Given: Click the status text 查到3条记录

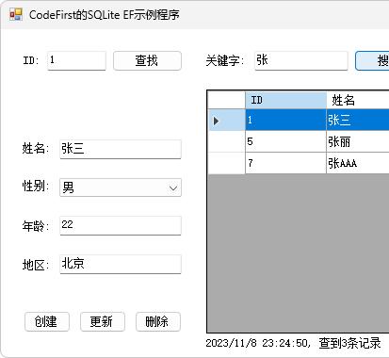Looking at the screenshot, I should click(349, 343).
